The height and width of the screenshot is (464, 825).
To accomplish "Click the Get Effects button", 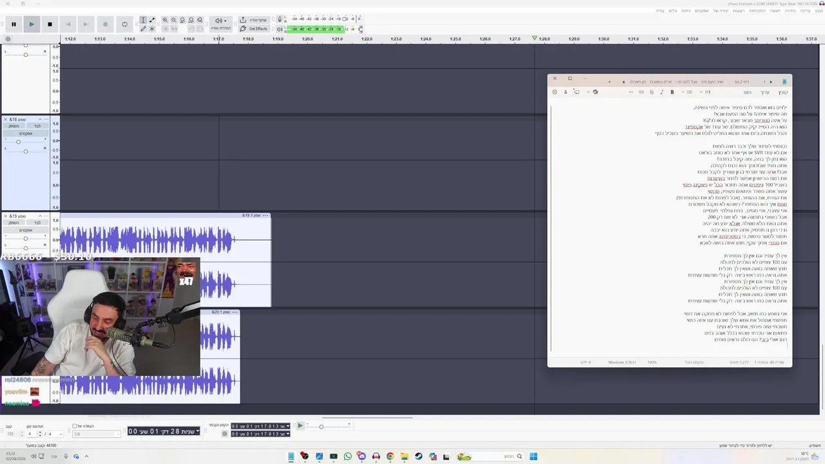I will tap(254, 28).
